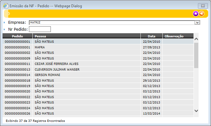Image resolution: width=211 pixels, height=126 pixels.
Task: Click the table scrollbar down arrow
Action: (x=196, y=111)
